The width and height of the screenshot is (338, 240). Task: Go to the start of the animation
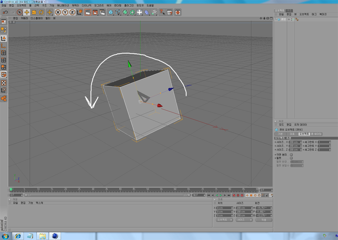(x=209, y=195)
